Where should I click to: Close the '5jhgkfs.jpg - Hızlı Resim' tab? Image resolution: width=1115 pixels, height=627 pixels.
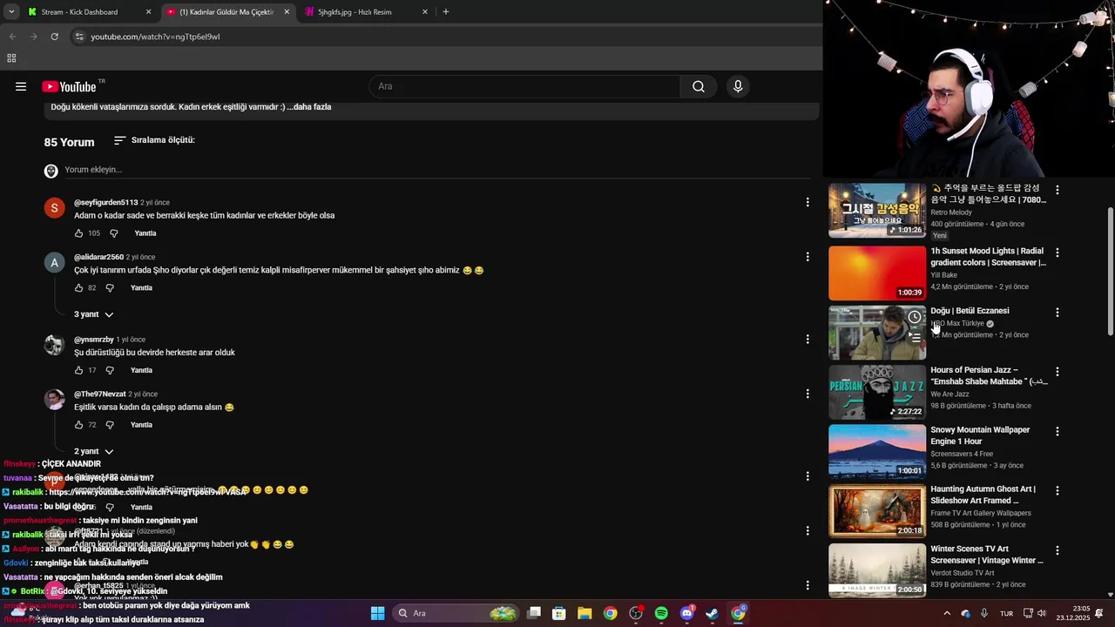(425, 12)
